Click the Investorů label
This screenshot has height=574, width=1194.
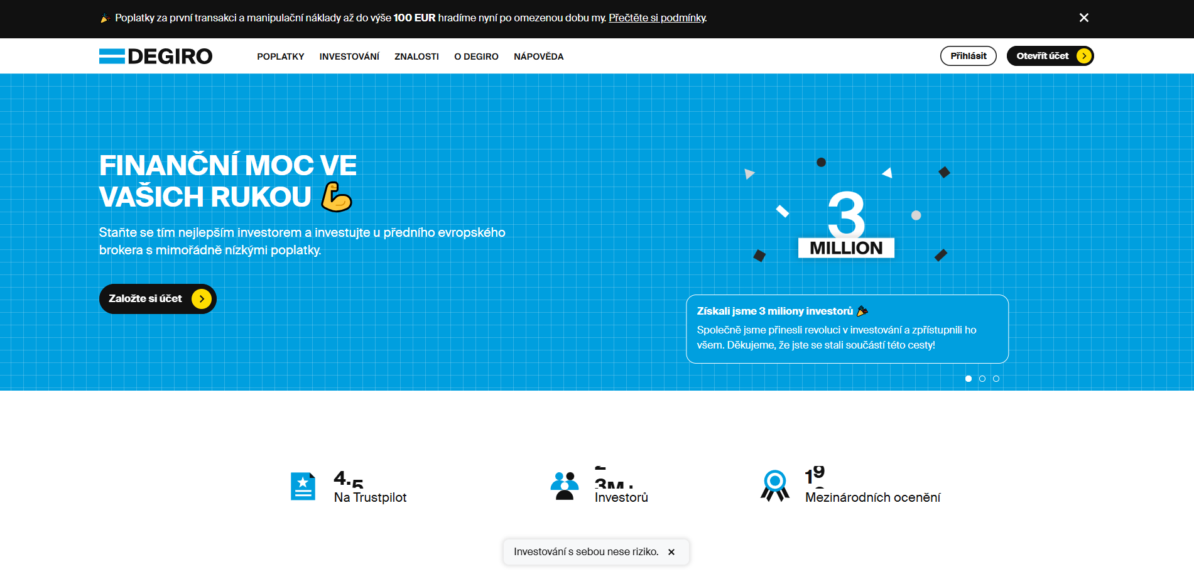(x=622, y=497)
